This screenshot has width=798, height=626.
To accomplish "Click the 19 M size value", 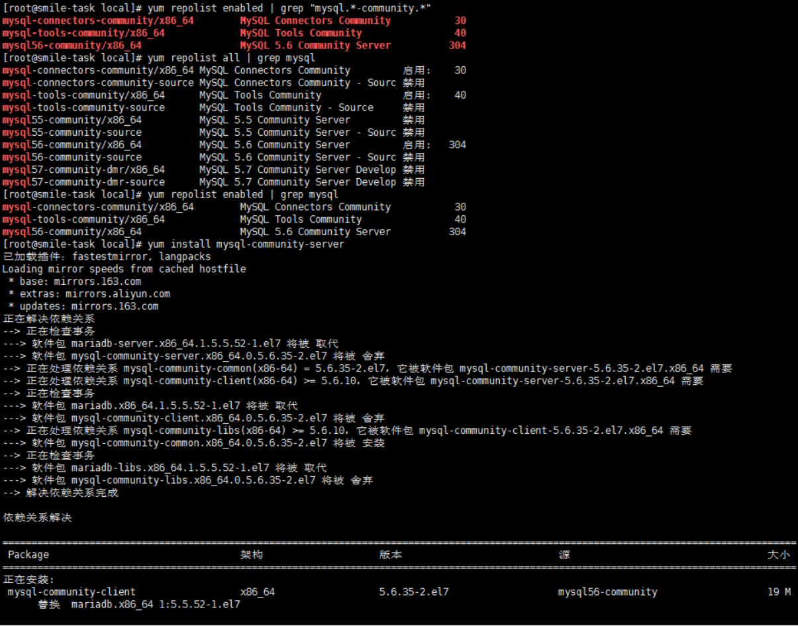I will (x=779, y=592).
